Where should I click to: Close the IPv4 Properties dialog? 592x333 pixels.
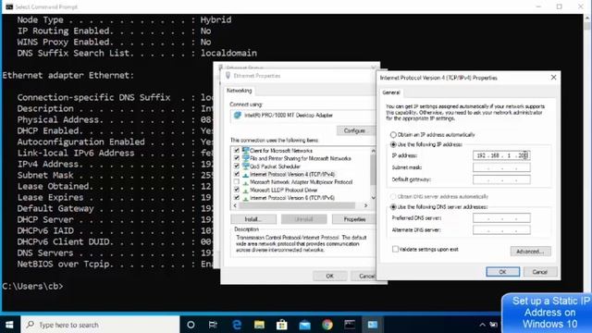(x=553, y=78)
